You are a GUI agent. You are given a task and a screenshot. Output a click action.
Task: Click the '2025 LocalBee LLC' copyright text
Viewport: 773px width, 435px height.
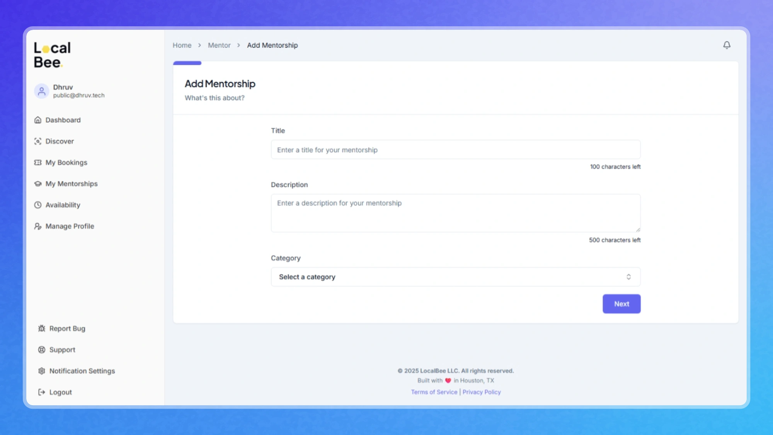coord(456,371)
